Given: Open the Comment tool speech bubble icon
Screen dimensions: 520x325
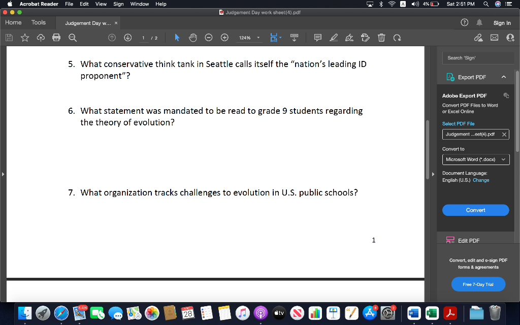Looking at the screenshot, I should click(x=317, y=37).
